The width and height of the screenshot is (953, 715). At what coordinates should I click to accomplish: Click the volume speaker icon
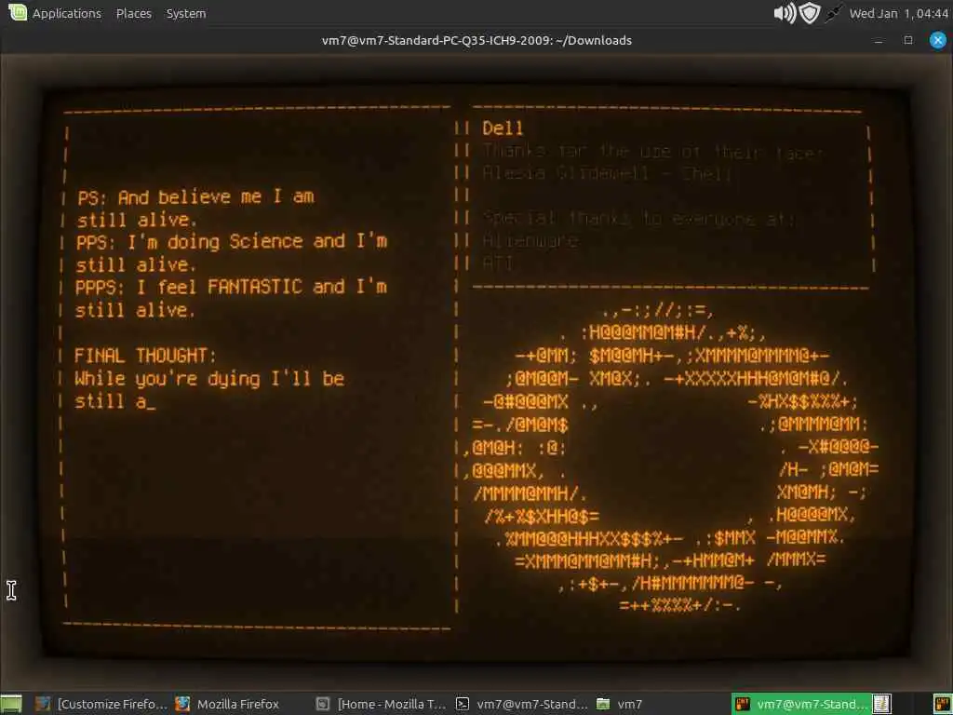click(x=785, y=13)
